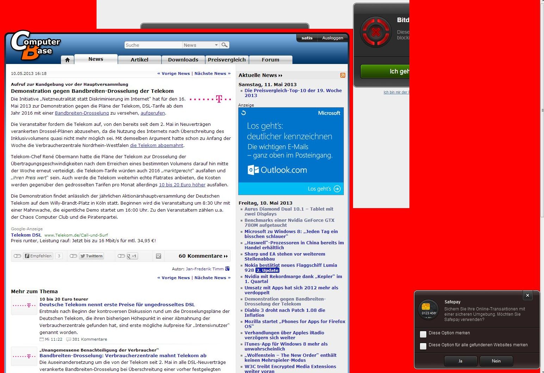Open Haswell-Prozessoren in China news item
The height and width of the screenshot is (373, 544).
[294, 245]
